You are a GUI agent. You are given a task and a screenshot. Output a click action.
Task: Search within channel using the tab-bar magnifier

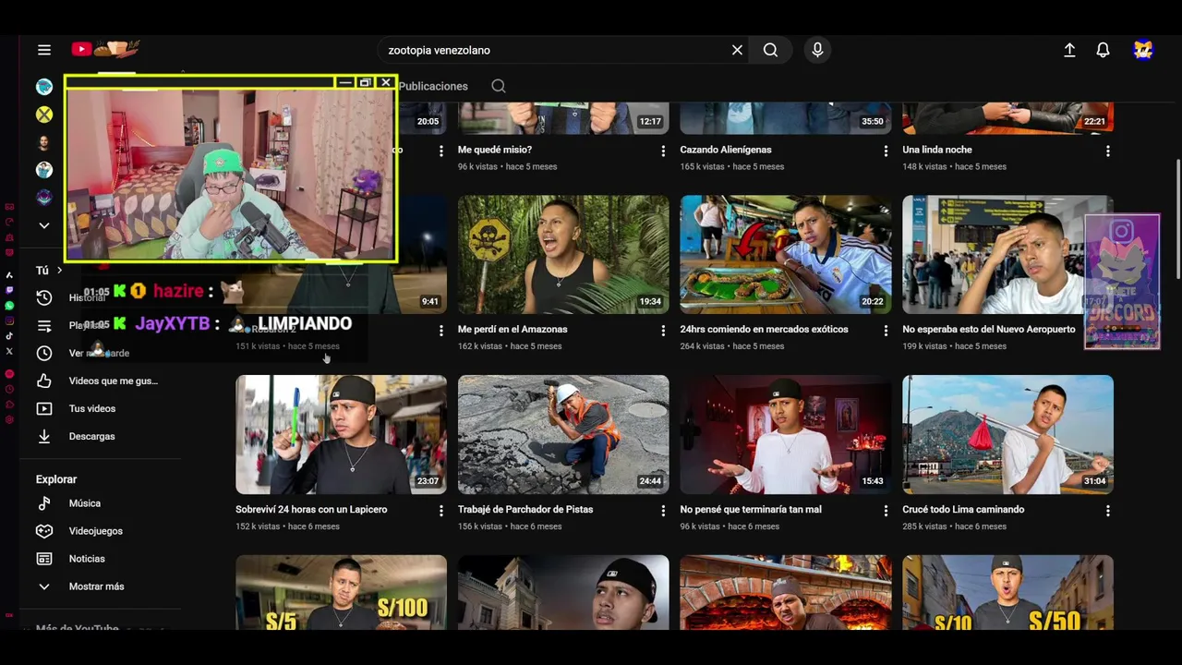499,86
